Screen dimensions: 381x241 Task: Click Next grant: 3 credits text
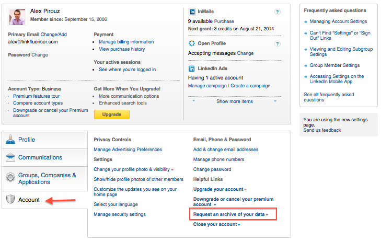[231, 29]
